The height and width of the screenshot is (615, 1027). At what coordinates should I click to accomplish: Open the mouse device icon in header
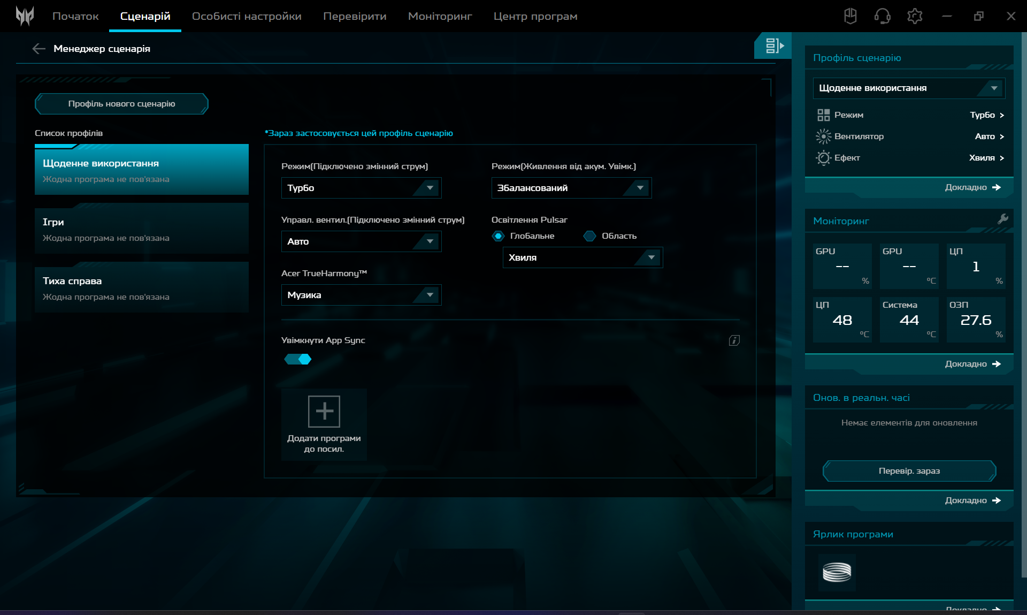click(x=850, y=16)
